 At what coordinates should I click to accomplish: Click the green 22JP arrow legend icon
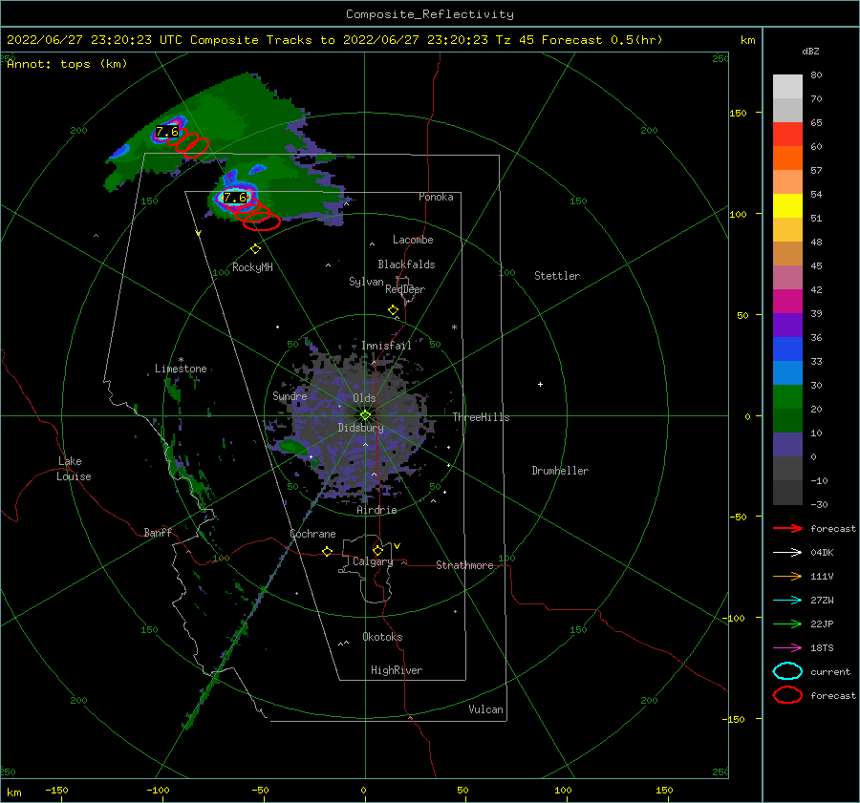click(x=787, y=623)
